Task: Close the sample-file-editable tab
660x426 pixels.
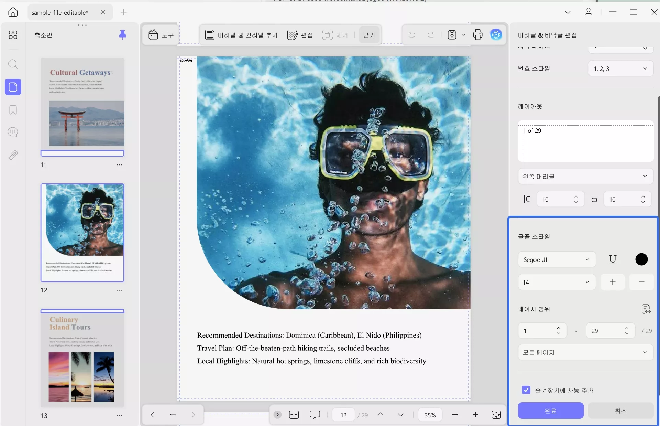Action: click(x=103, y=12)
